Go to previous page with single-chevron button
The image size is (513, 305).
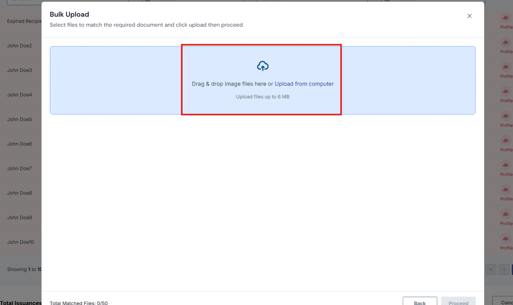(x=504, y=270)
